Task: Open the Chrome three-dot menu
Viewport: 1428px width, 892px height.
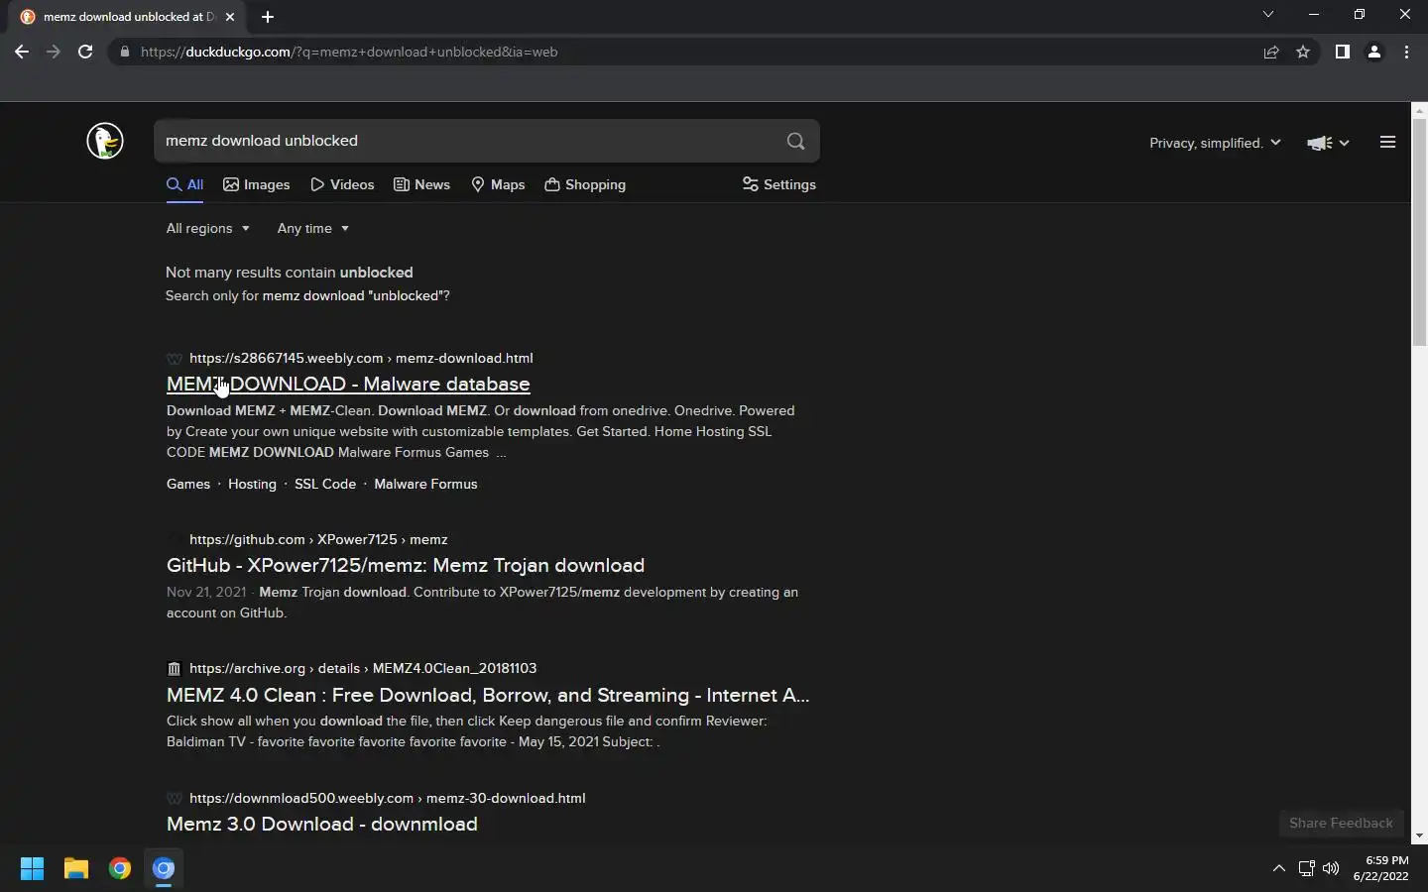Action: tap(1406, 52)
